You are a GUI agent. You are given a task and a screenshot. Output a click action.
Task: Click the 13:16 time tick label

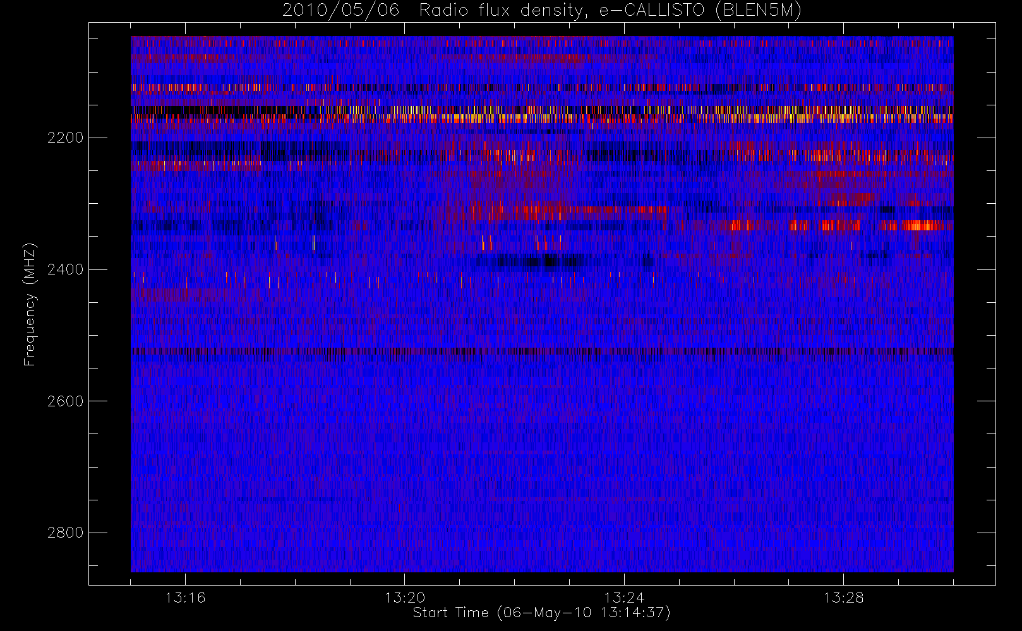[185, 598]
